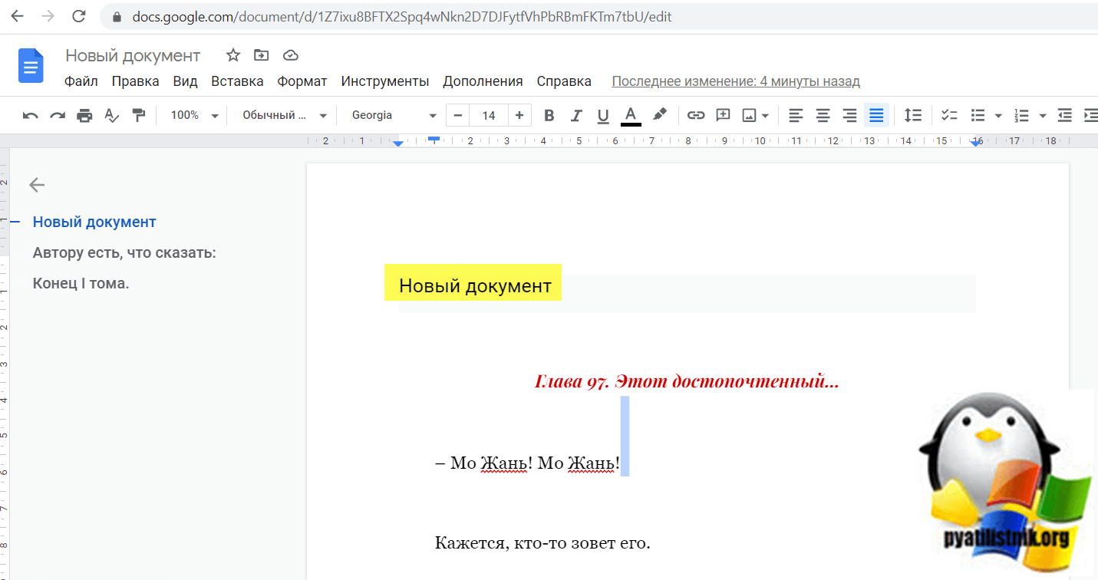
Task: Add a comment via toolbar icon
Action: [x=723, y=116]
